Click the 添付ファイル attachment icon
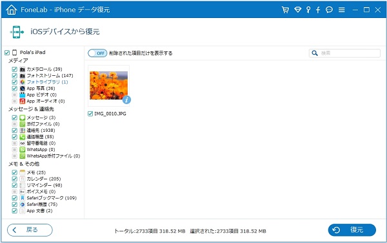The height and width of the screenshot is (243, 387). tap(22, 124)
